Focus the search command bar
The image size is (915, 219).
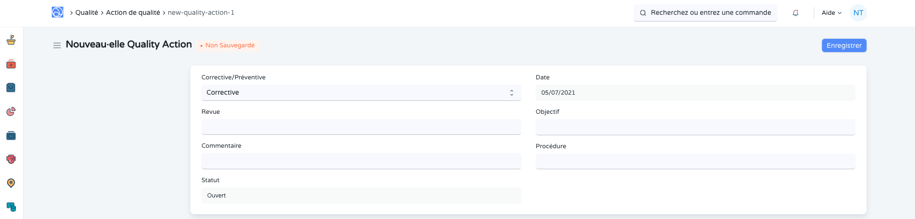(705, 13)
